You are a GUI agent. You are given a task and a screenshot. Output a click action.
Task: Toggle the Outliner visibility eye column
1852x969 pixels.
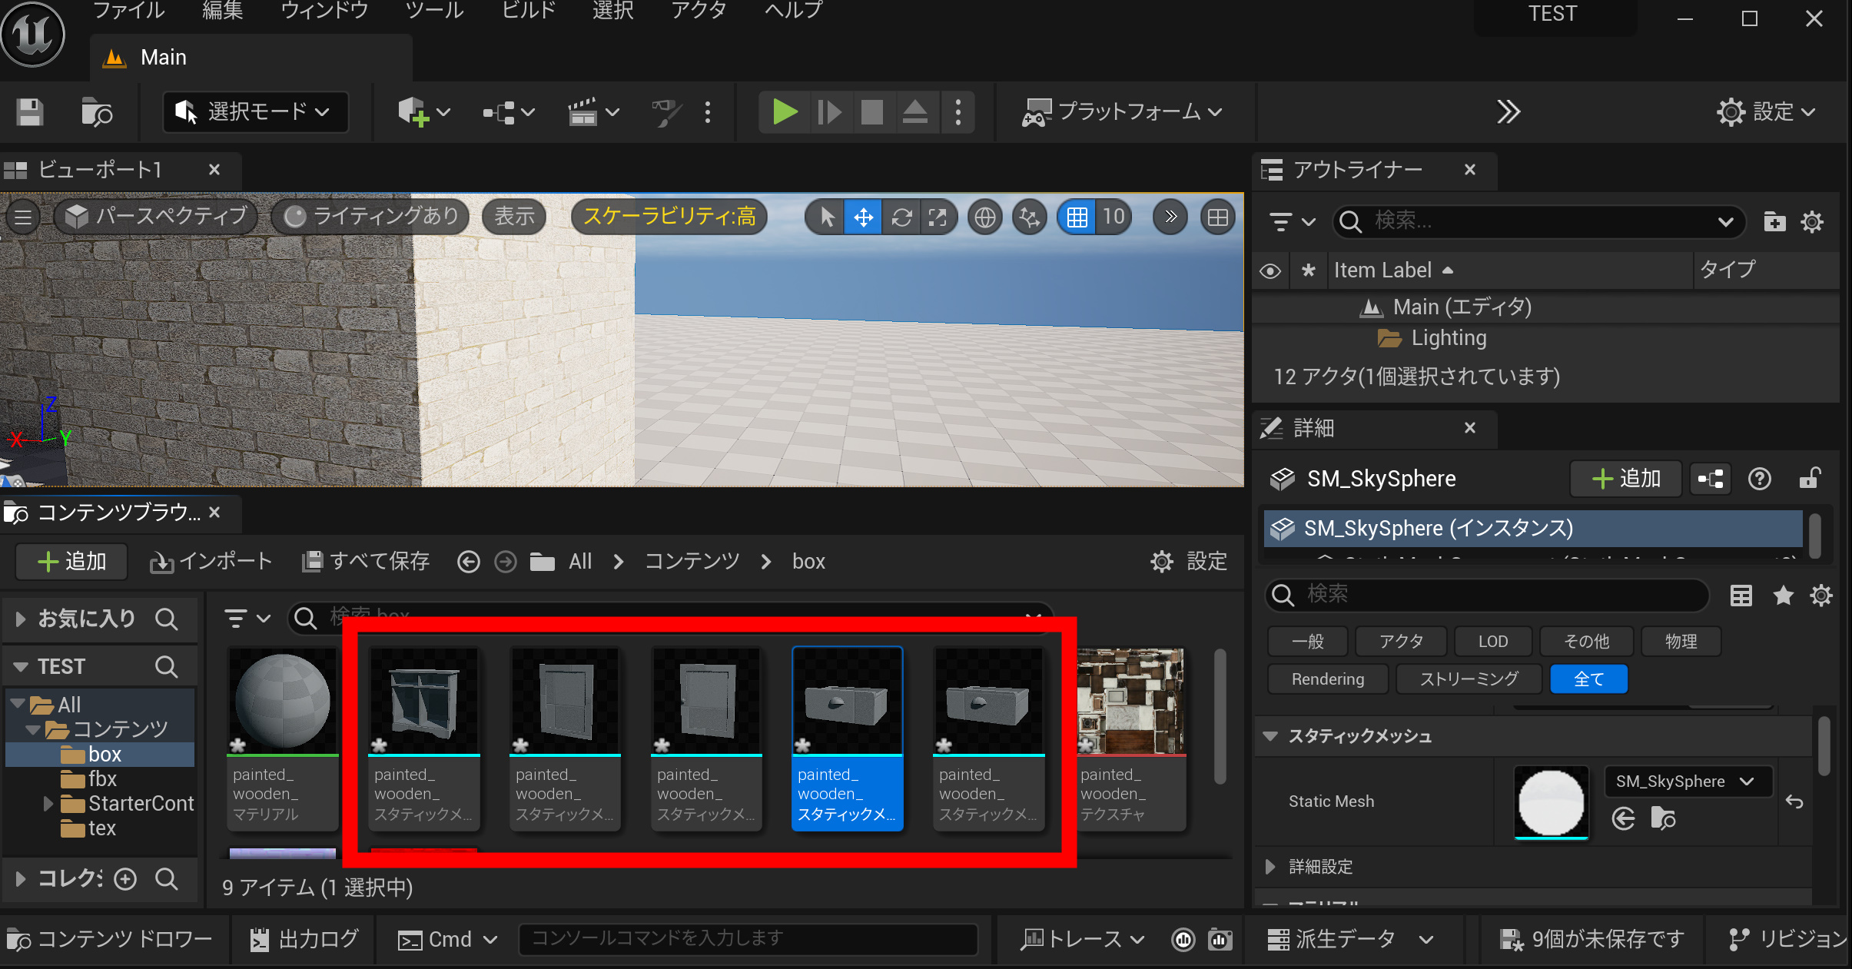point(1270,270)
